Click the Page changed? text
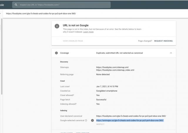The image size is (188, 133). 145,41
